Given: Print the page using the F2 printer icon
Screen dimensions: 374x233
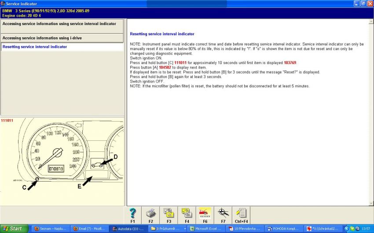Looking at the screenshot, I should [151, 215].
